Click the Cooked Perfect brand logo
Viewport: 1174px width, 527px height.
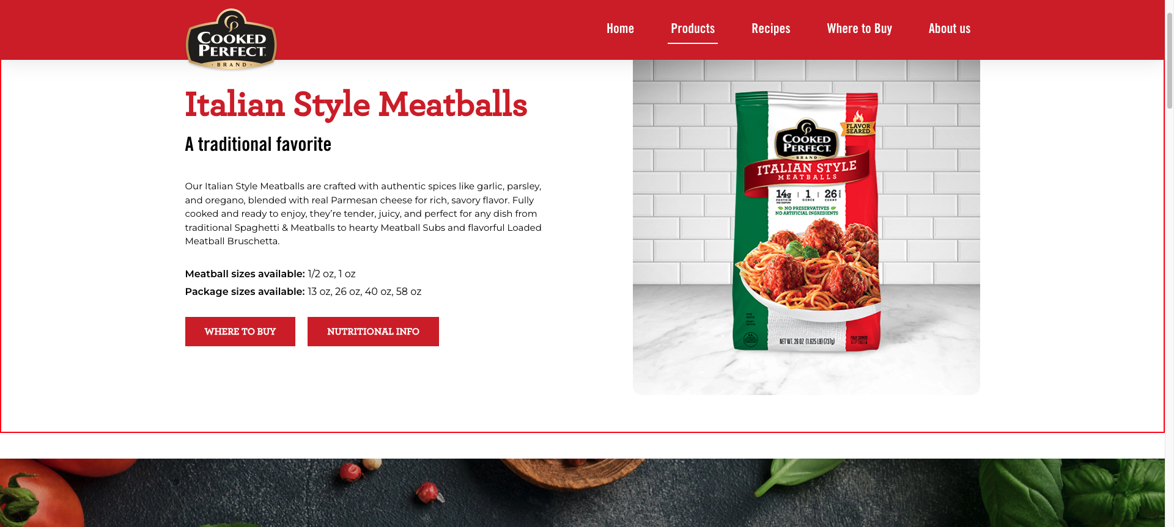click(x=231, y=39)
